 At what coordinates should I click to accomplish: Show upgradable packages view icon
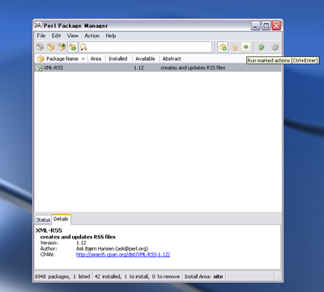[x=62, y=47]
